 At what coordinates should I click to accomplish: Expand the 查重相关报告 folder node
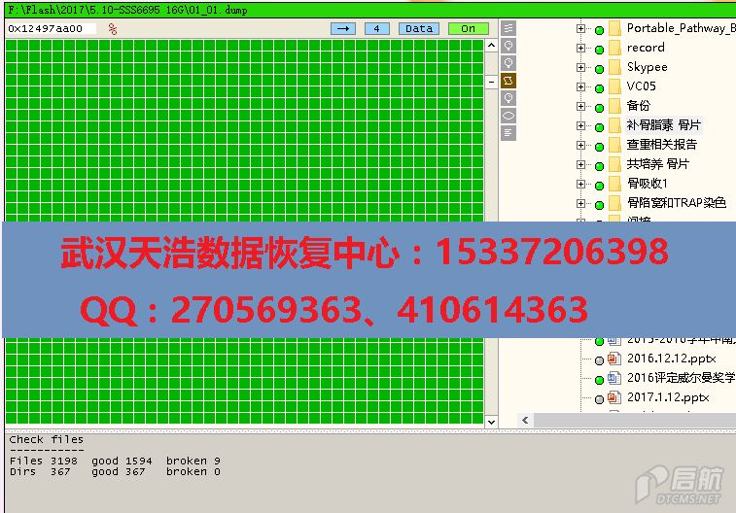pos(581,145)
